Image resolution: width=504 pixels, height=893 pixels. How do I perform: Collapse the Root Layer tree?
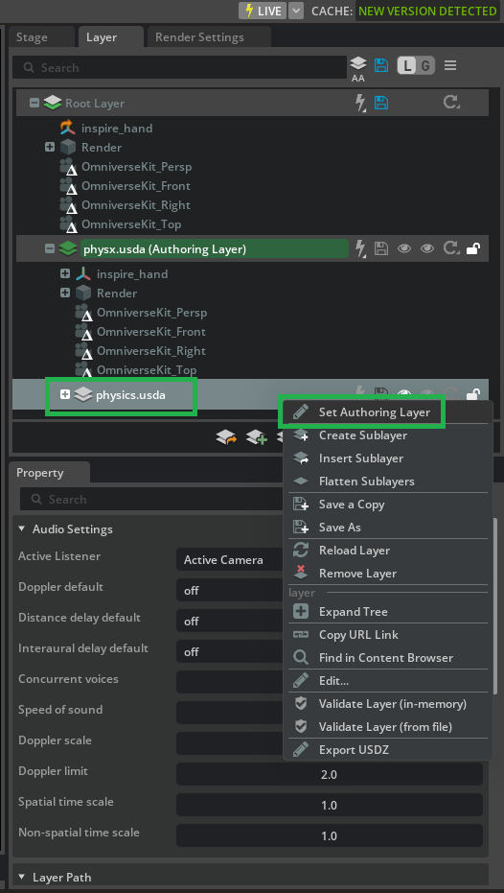pyautogui.click(x=34, y=103)
